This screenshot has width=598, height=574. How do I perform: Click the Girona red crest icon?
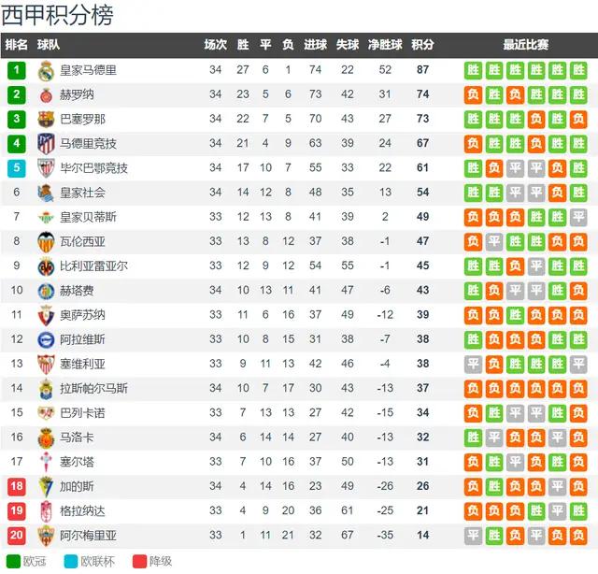[x=46, y=95]
